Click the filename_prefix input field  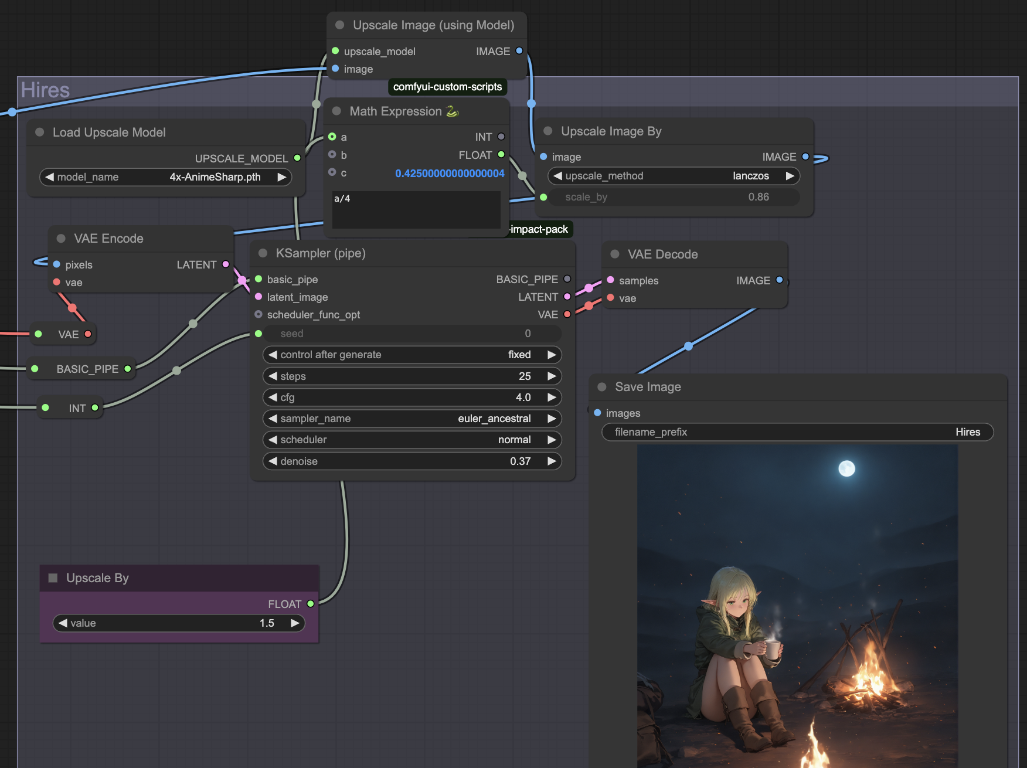(x=797, y=432)
